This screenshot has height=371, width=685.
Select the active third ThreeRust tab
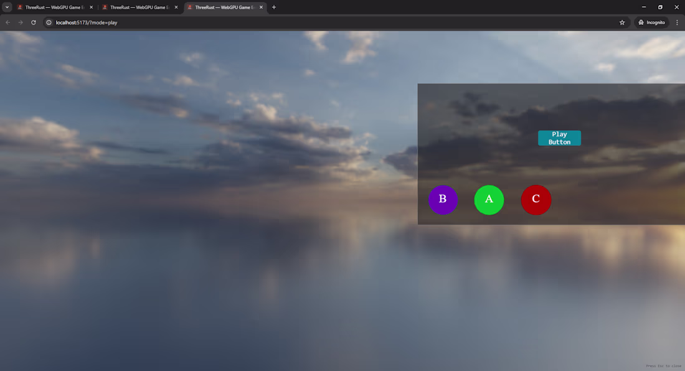224,7
